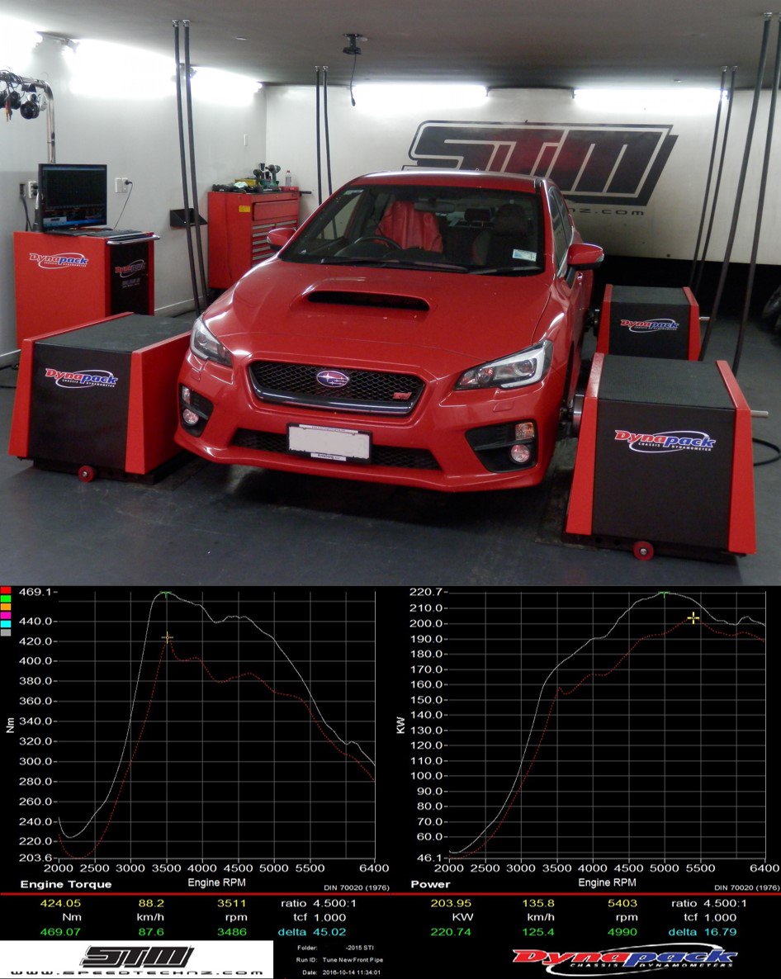The width and height of the screenshot is (781, 979).
Task: Select the cyan trace channel swatch
Action: tap(6, 623)
